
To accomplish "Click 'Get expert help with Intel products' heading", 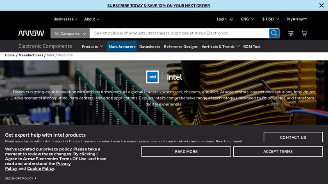I will click(46, 135).
